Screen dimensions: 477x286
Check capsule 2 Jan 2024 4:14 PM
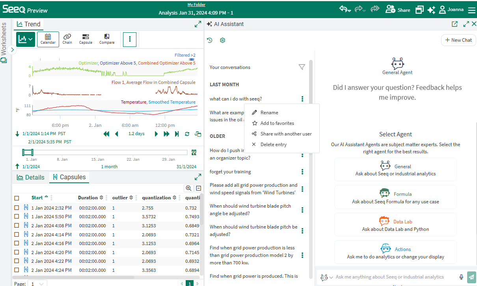click(x=17, y=234)
